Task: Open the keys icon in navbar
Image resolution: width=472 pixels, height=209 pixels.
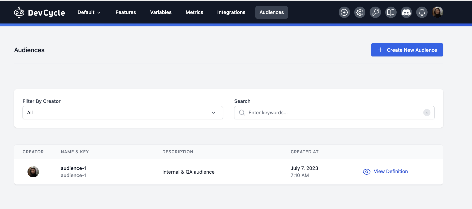Action: tap(375, 12)
